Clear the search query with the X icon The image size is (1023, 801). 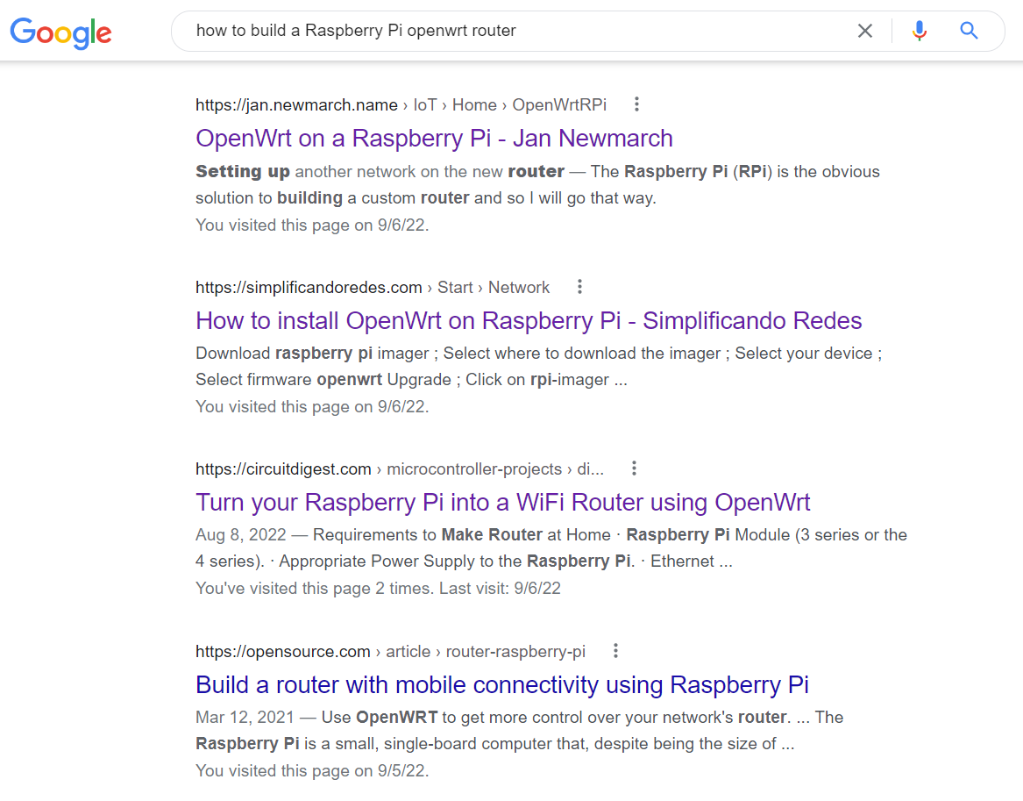point(864,30)
